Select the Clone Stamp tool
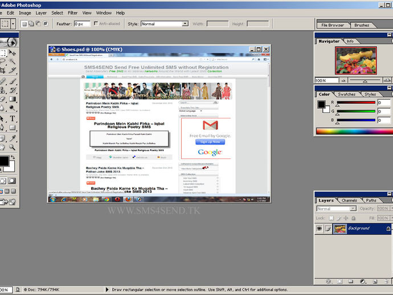 pos(2,90)
